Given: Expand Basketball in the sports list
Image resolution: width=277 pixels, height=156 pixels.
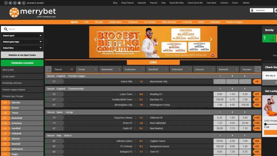Looking at the screenshot, I should point(22,118).
